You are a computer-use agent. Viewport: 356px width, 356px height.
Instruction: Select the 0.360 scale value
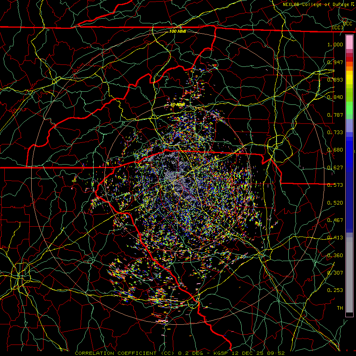click(x=335, y=256)
